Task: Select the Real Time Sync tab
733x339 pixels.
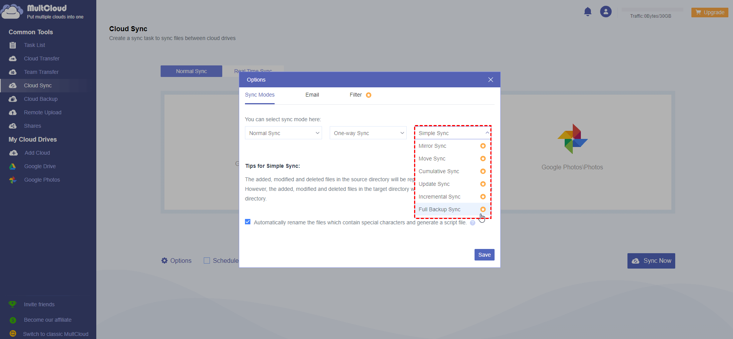Action: 253,69
